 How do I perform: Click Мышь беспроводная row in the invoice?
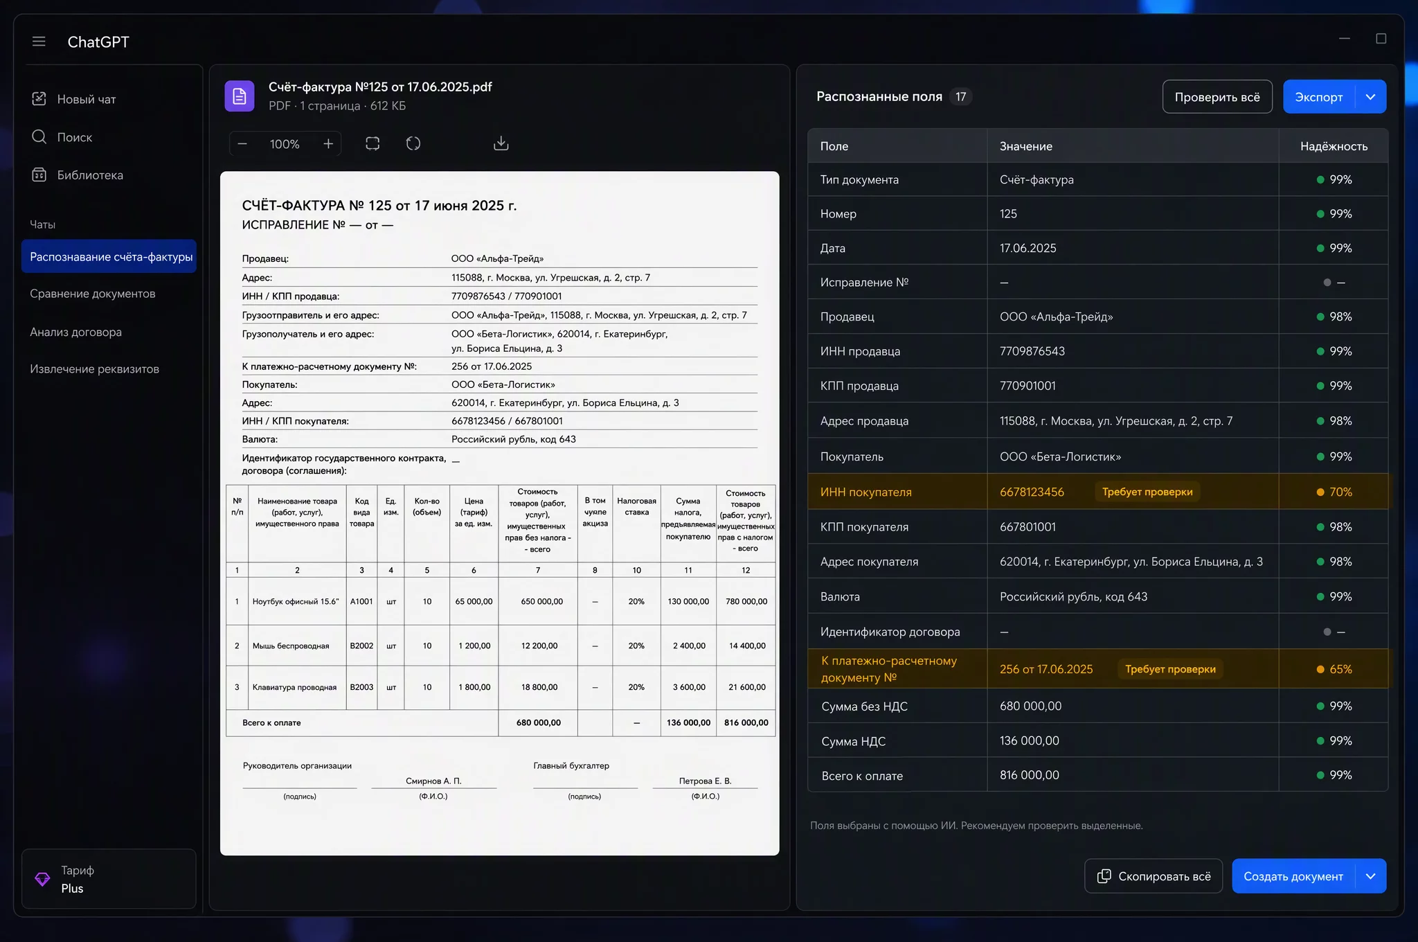pos(291,646)
